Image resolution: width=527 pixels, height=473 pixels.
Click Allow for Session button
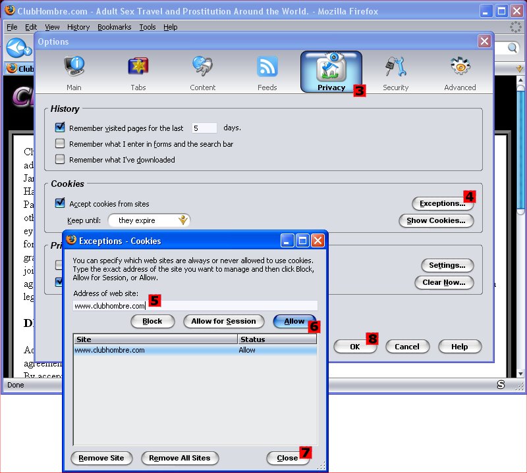coord(223,321)
